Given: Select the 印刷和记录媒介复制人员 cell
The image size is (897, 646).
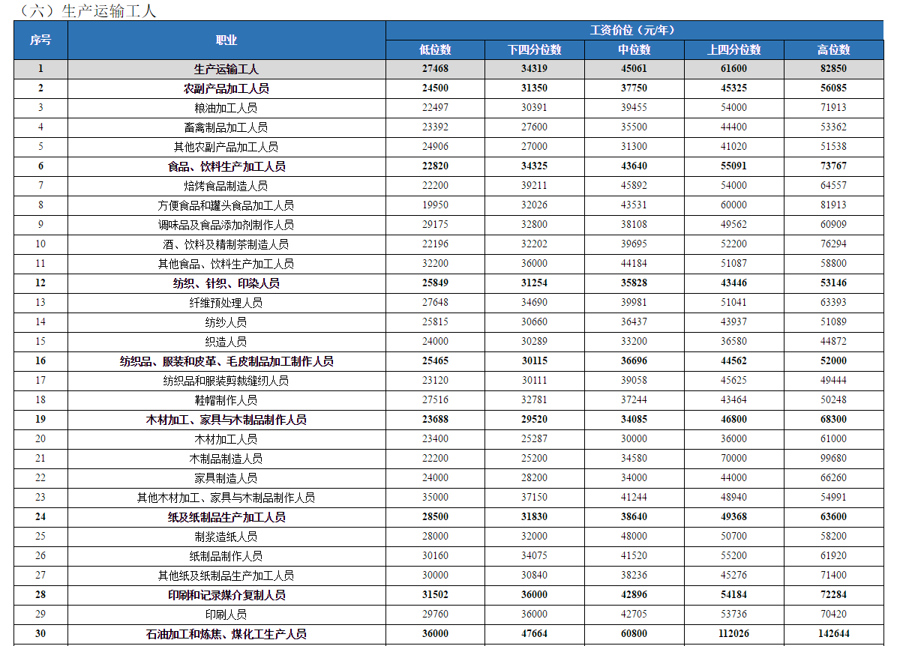Looking at the screenshot, I should click(226, 594).
